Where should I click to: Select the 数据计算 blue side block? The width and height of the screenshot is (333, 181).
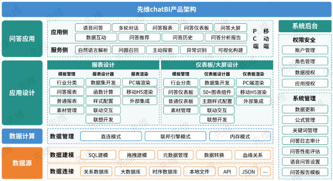pos(22,136)
